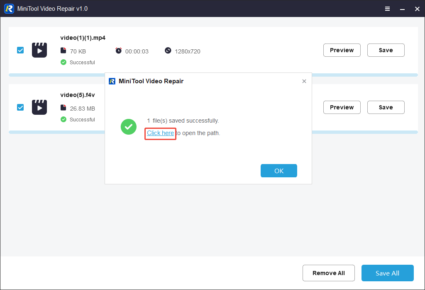Preview the repaired video(1)(1).mp4
The width and height of the screenshot is (425, 290).
pyautogui.click(x=342, y=50)
